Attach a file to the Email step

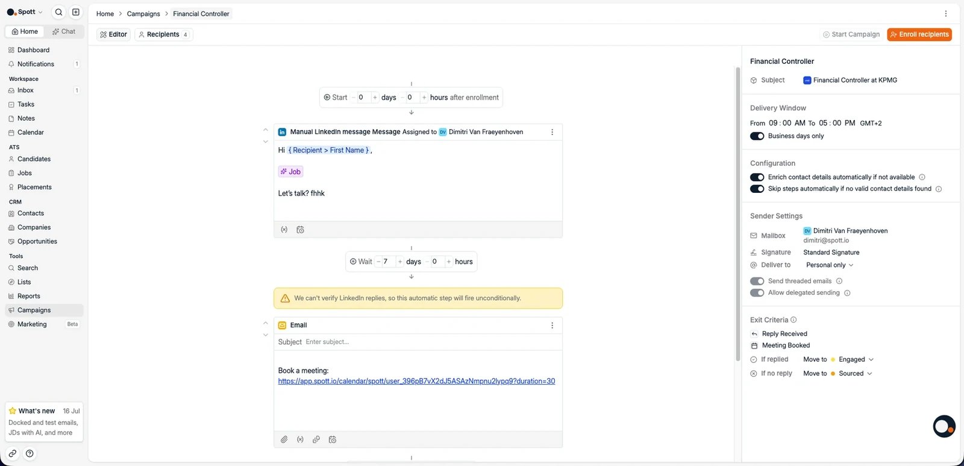pyautogui.click(x=284, y=439)
